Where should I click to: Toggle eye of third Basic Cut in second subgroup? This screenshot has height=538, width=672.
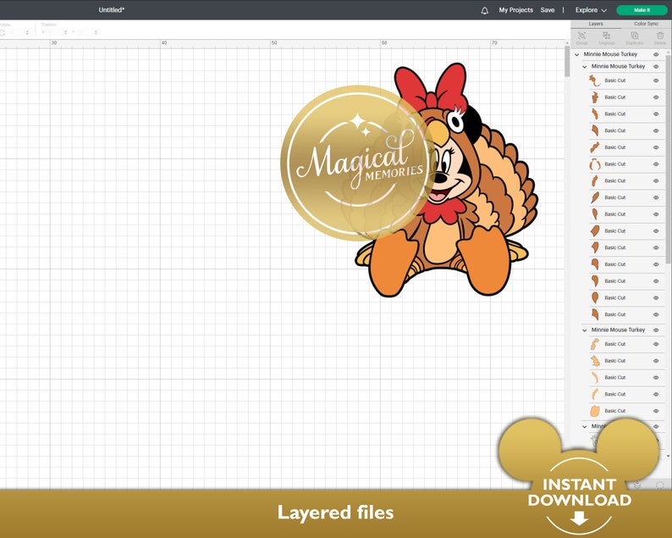click(x=656, y=378)
